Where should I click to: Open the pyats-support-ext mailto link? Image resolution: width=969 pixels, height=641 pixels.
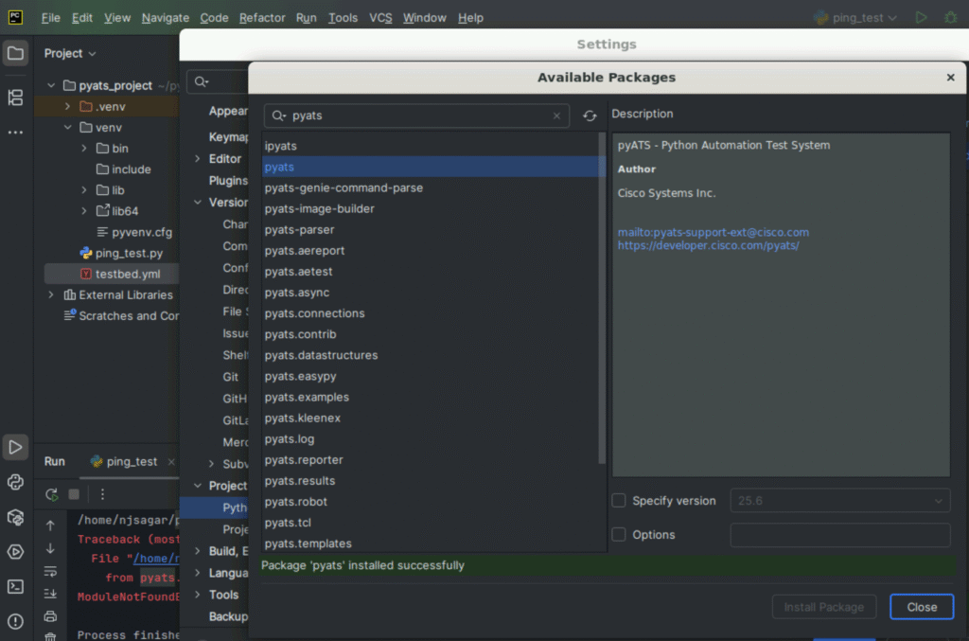click(x=714, y=232)
